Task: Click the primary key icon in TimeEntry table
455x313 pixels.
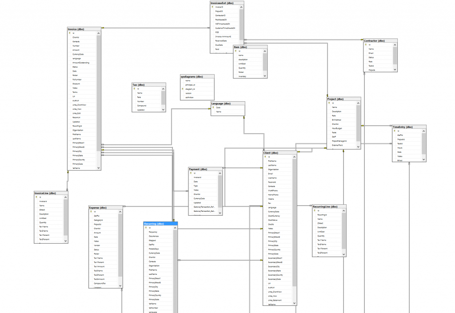Action: pyautogui.click(x=394, y=131)
